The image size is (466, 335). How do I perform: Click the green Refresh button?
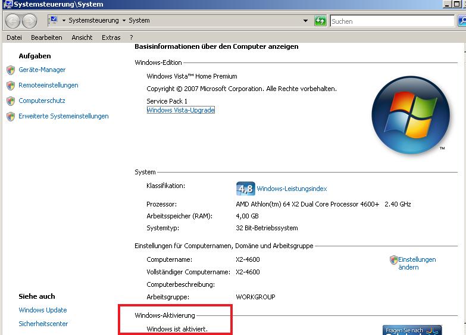(320, 21)
